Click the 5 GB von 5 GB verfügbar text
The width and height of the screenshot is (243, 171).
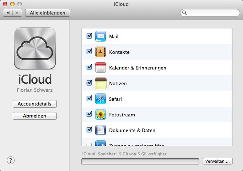coord(143,154)
